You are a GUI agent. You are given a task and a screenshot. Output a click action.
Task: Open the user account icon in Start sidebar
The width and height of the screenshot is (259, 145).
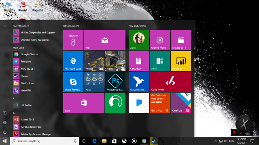click(5, 113)
